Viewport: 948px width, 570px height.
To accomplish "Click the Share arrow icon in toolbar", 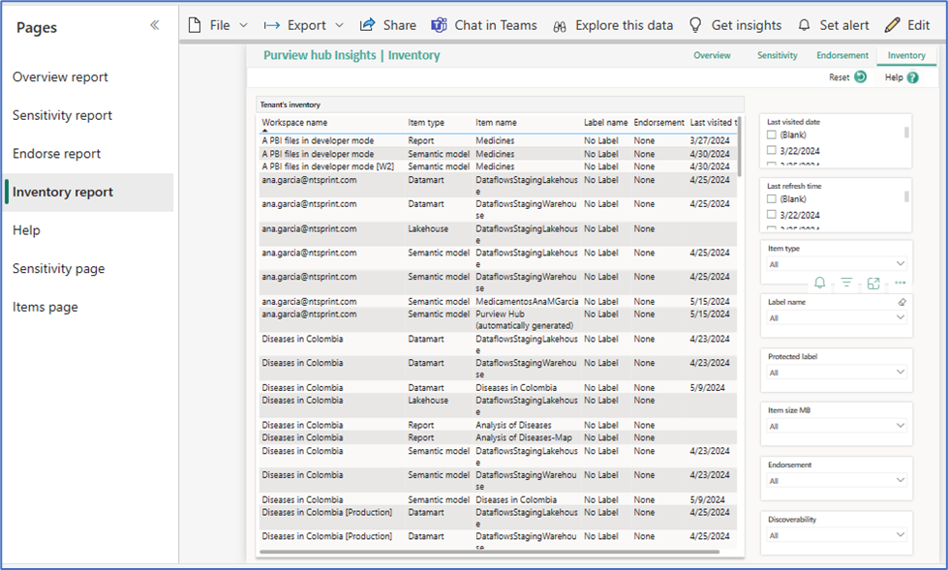I will click(367, 25).
